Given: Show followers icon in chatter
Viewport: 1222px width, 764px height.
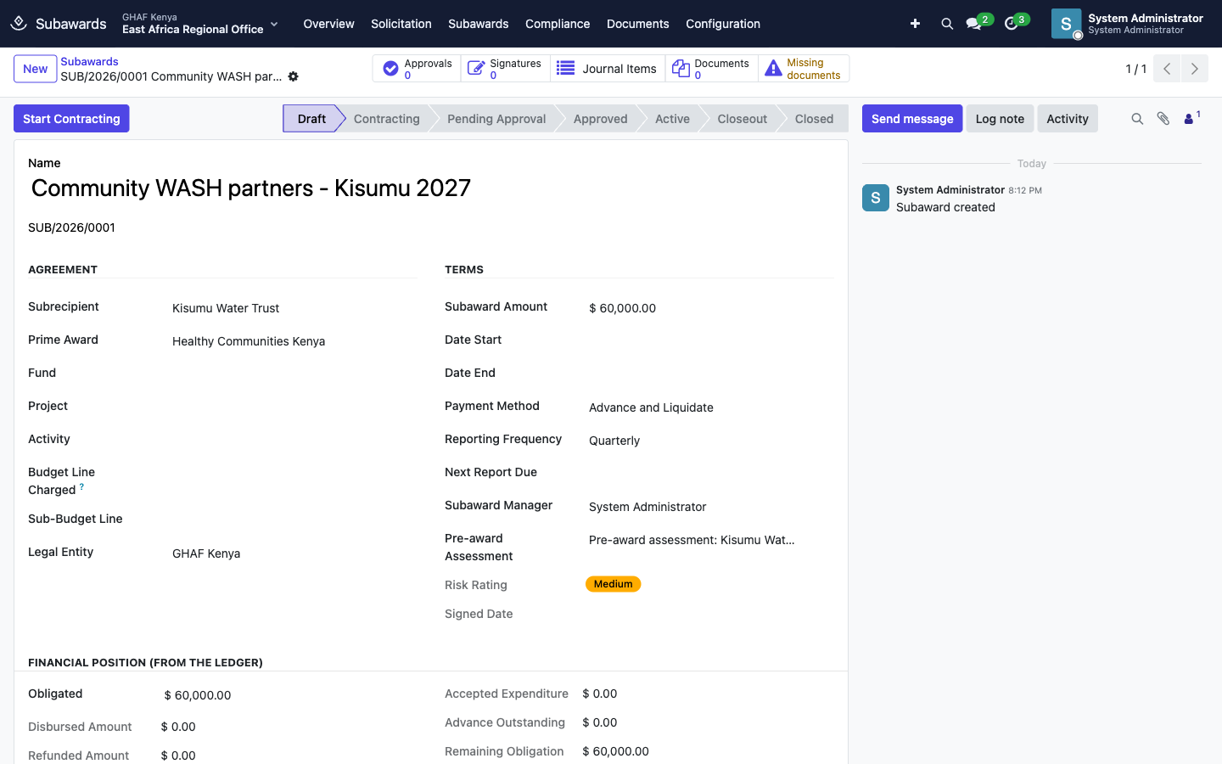Looking at the screenshot, I should click(x=1191, y=119).
